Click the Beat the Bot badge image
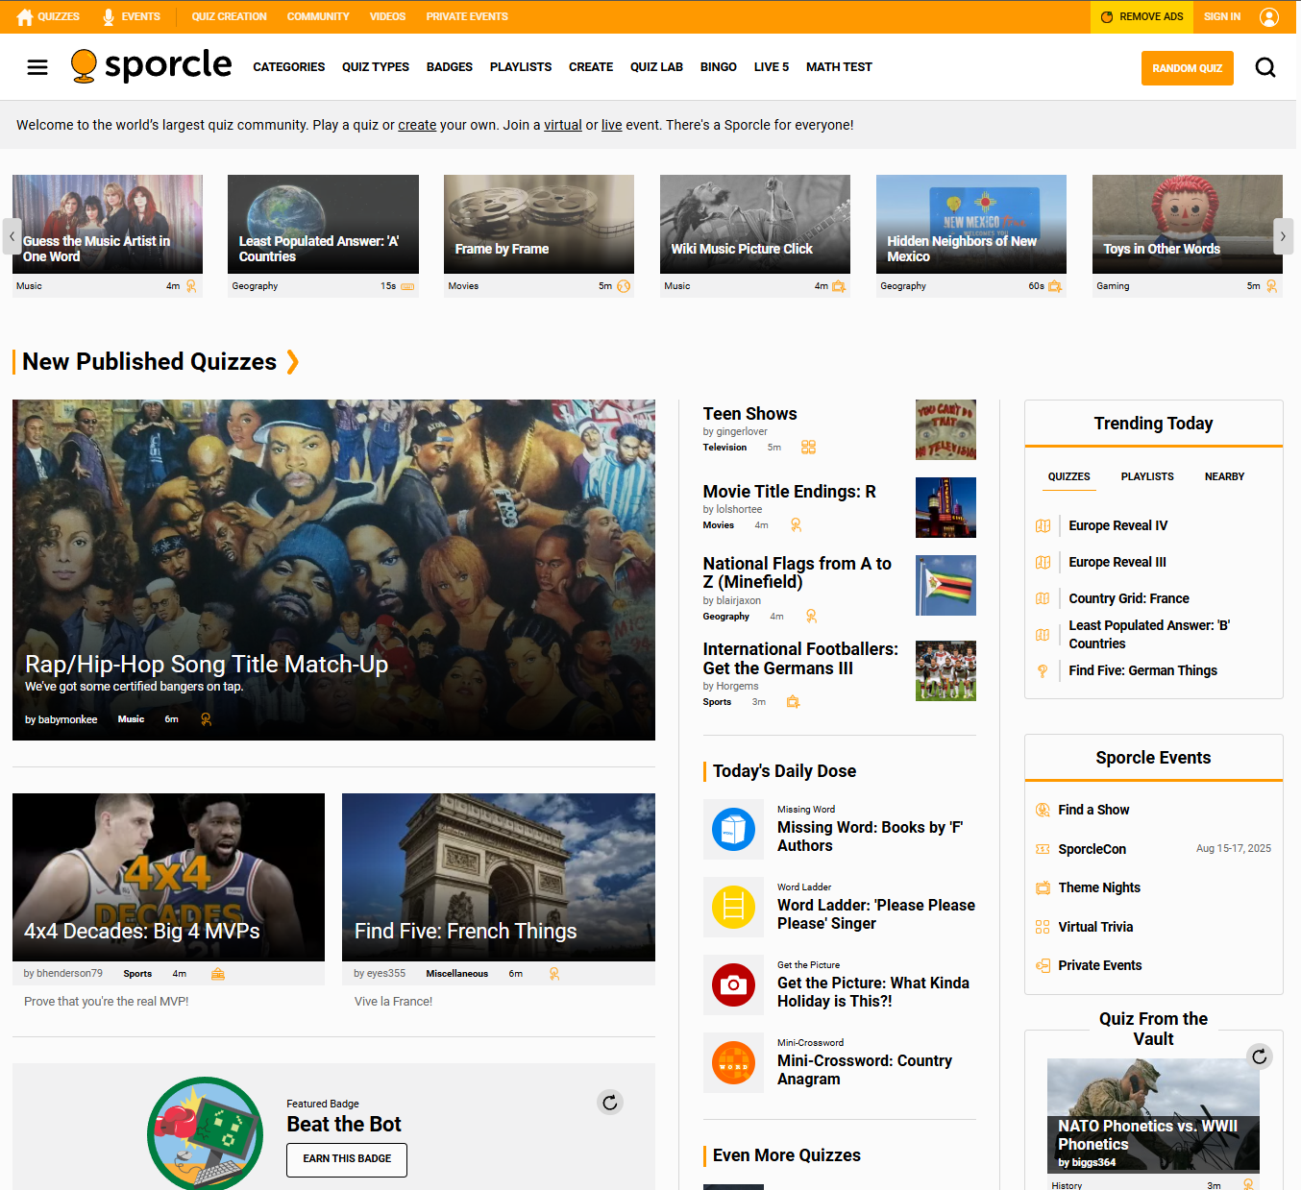 (205, 1133)
